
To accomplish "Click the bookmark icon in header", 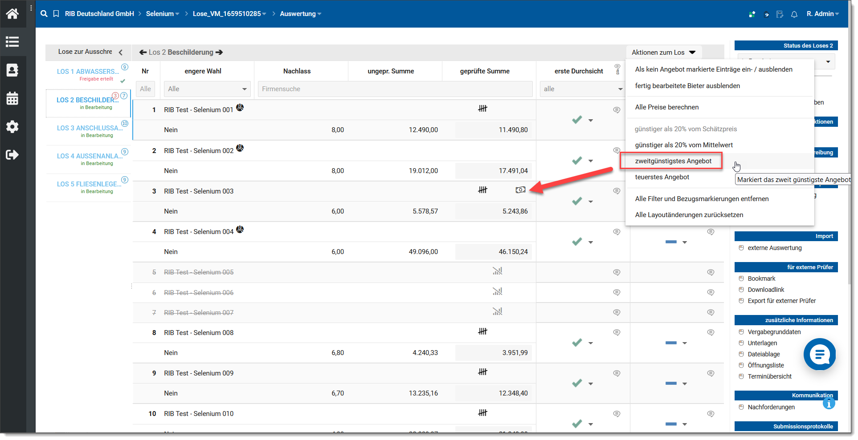I will [x=56, y=14].
